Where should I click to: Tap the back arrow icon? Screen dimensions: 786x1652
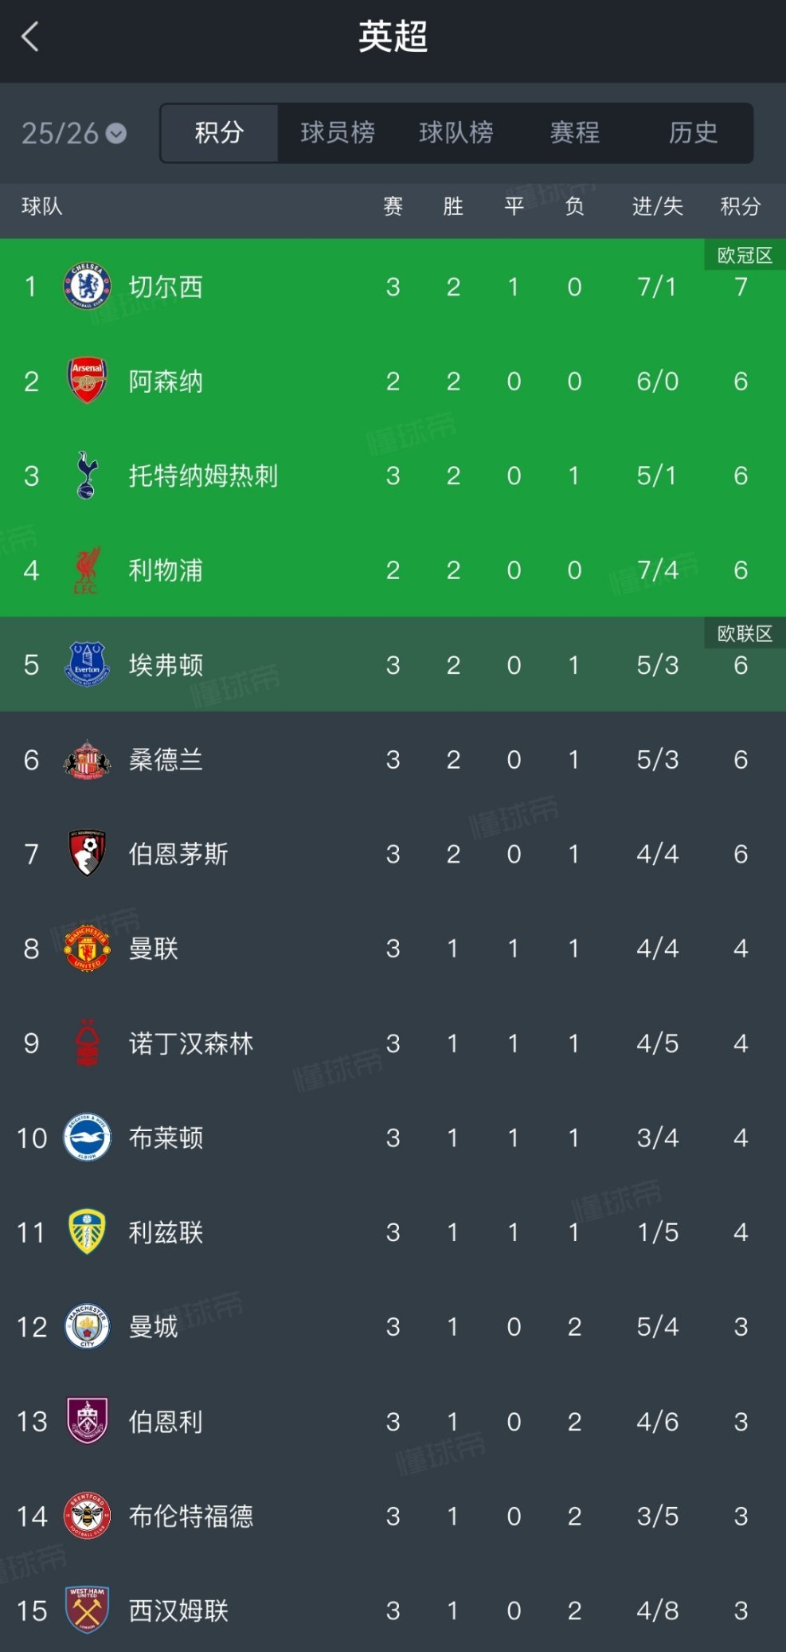tap(30, 37)
